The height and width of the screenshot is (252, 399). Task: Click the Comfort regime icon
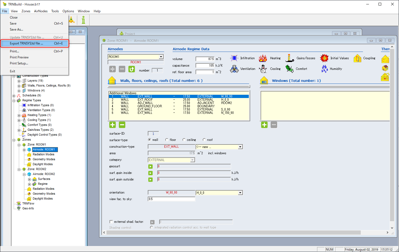[x=289, y=69]
